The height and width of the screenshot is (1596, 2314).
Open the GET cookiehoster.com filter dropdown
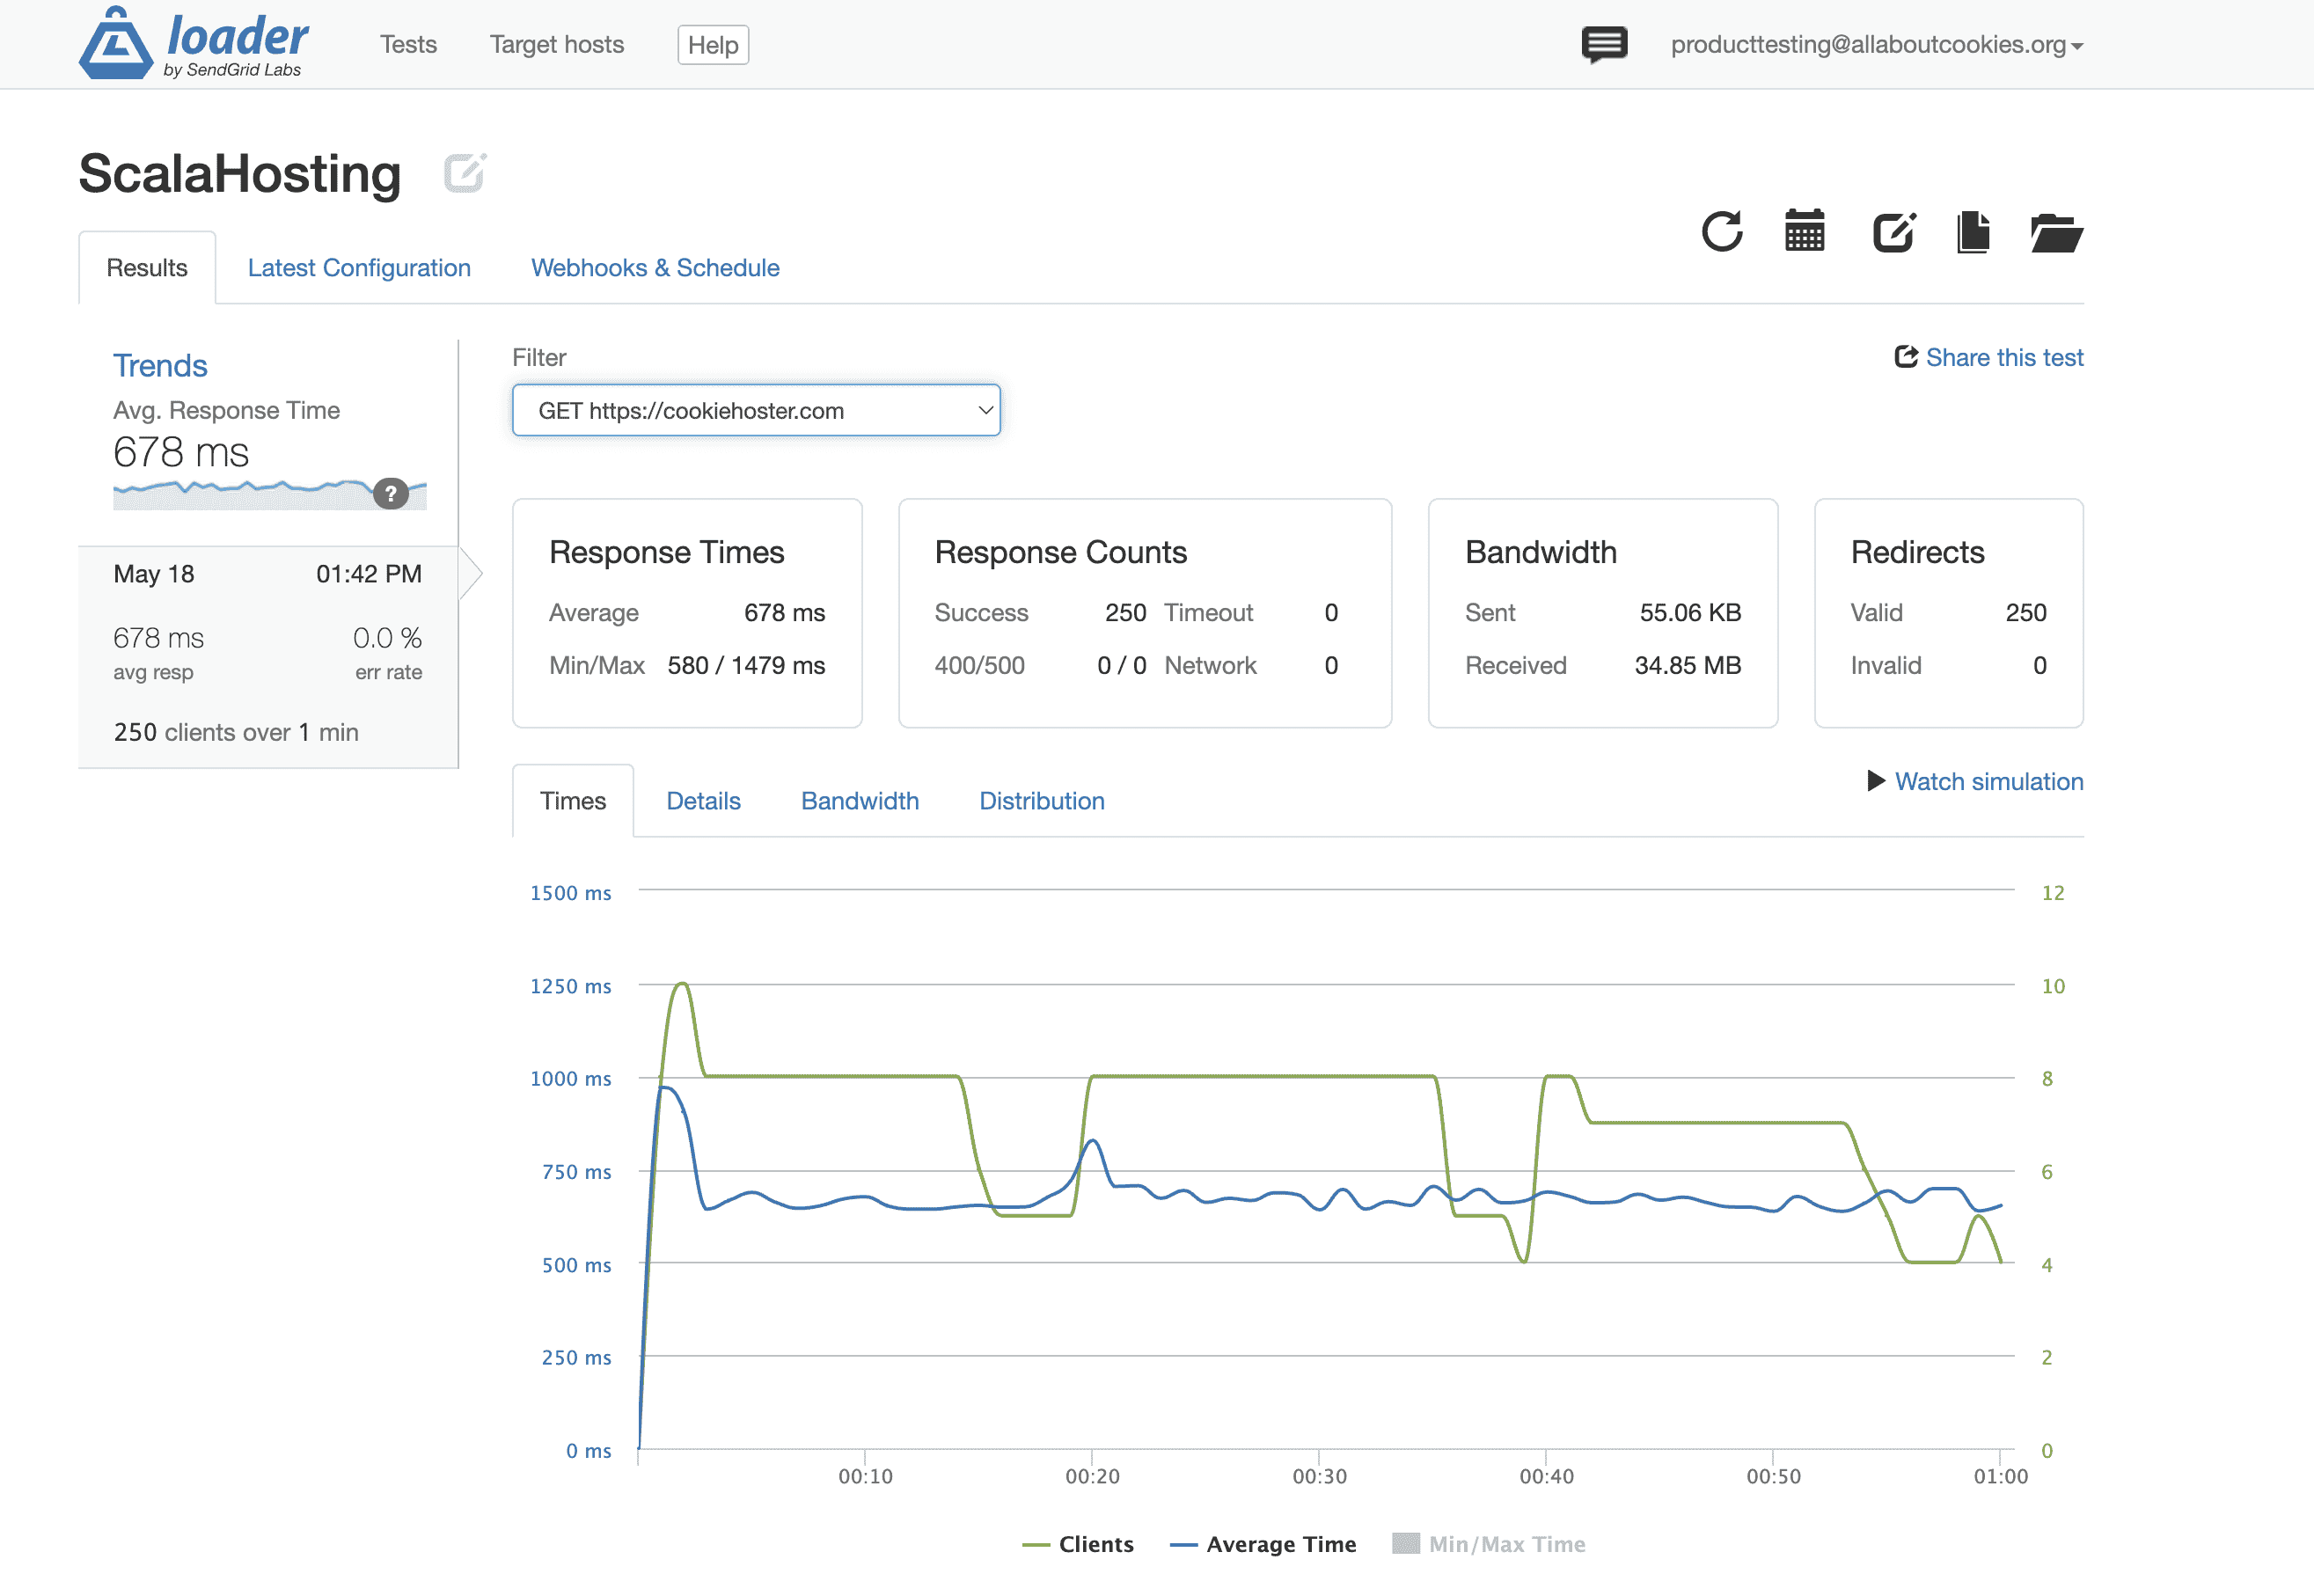[x=756, y=410]
